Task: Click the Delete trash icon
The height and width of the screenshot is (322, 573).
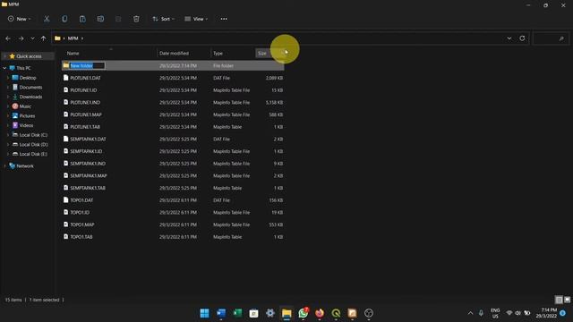Action: [136, 19]
